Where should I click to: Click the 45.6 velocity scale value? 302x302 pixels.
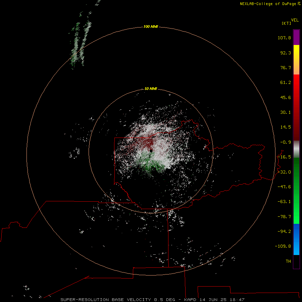pyautogui.click(x=286, y=97)
